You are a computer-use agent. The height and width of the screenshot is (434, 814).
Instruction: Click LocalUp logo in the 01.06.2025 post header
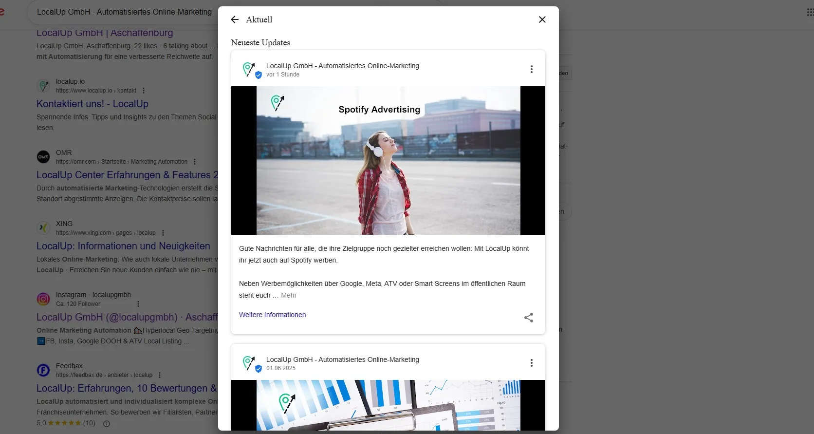(249, 363)
